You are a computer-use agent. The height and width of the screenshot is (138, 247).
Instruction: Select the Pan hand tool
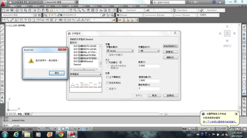click(x=71, y=10)
